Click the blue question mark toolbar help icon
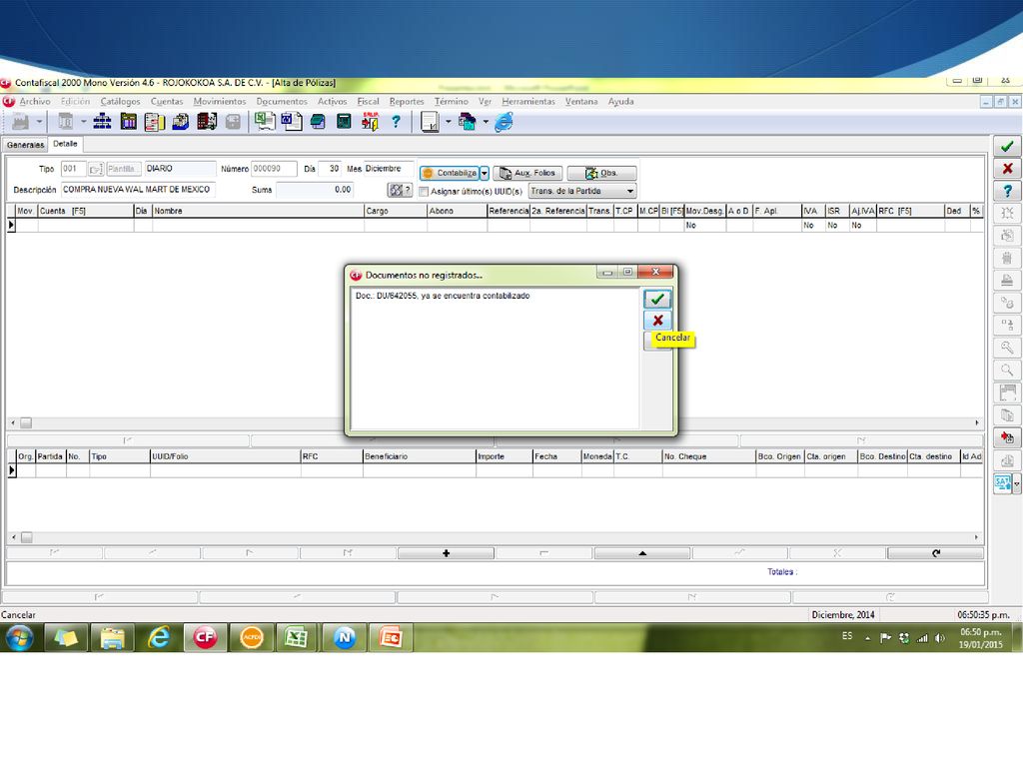 (396, 121)
